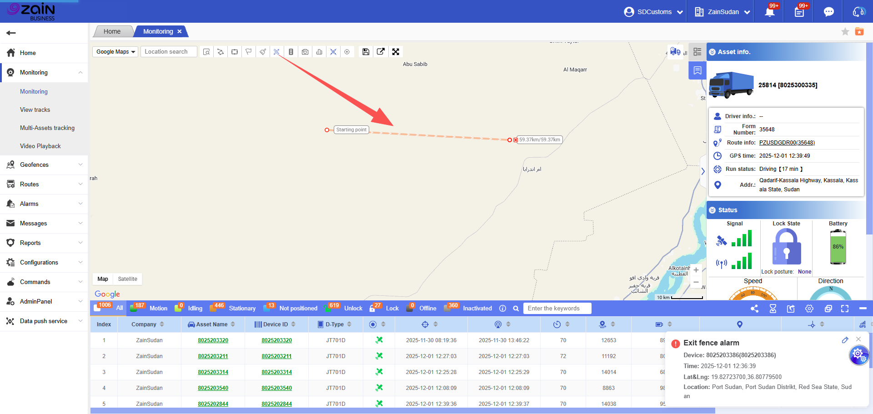Open the customer support headset icon
873x414 pixels.
coord(858,12)
